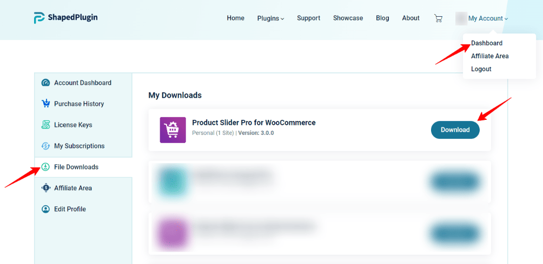
Task: Click the Product Slider Pro plugin thumbnail
Action: pyautogui.click(x=173, y=130)
